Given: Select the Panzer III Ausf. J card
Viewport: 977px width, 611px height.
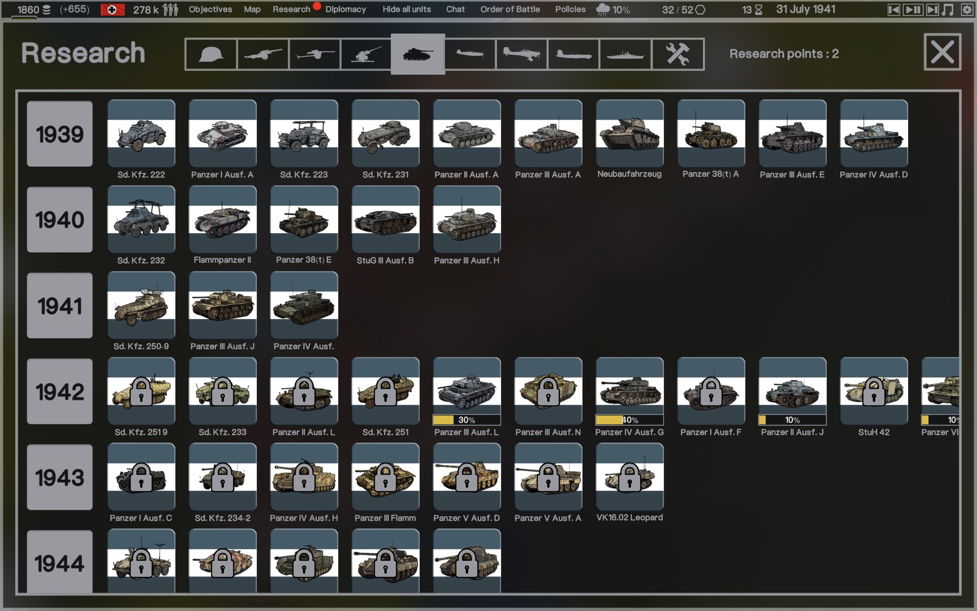Looking at the screenshot, I should pos(223,305).
